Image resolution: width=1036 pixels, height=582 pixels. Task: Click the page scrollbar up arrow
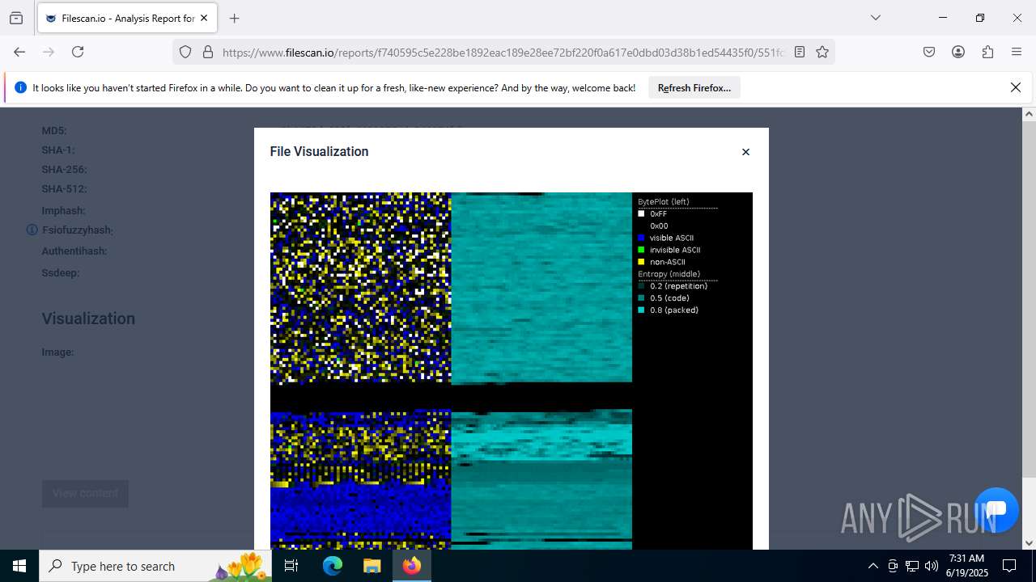[1030, 114]
